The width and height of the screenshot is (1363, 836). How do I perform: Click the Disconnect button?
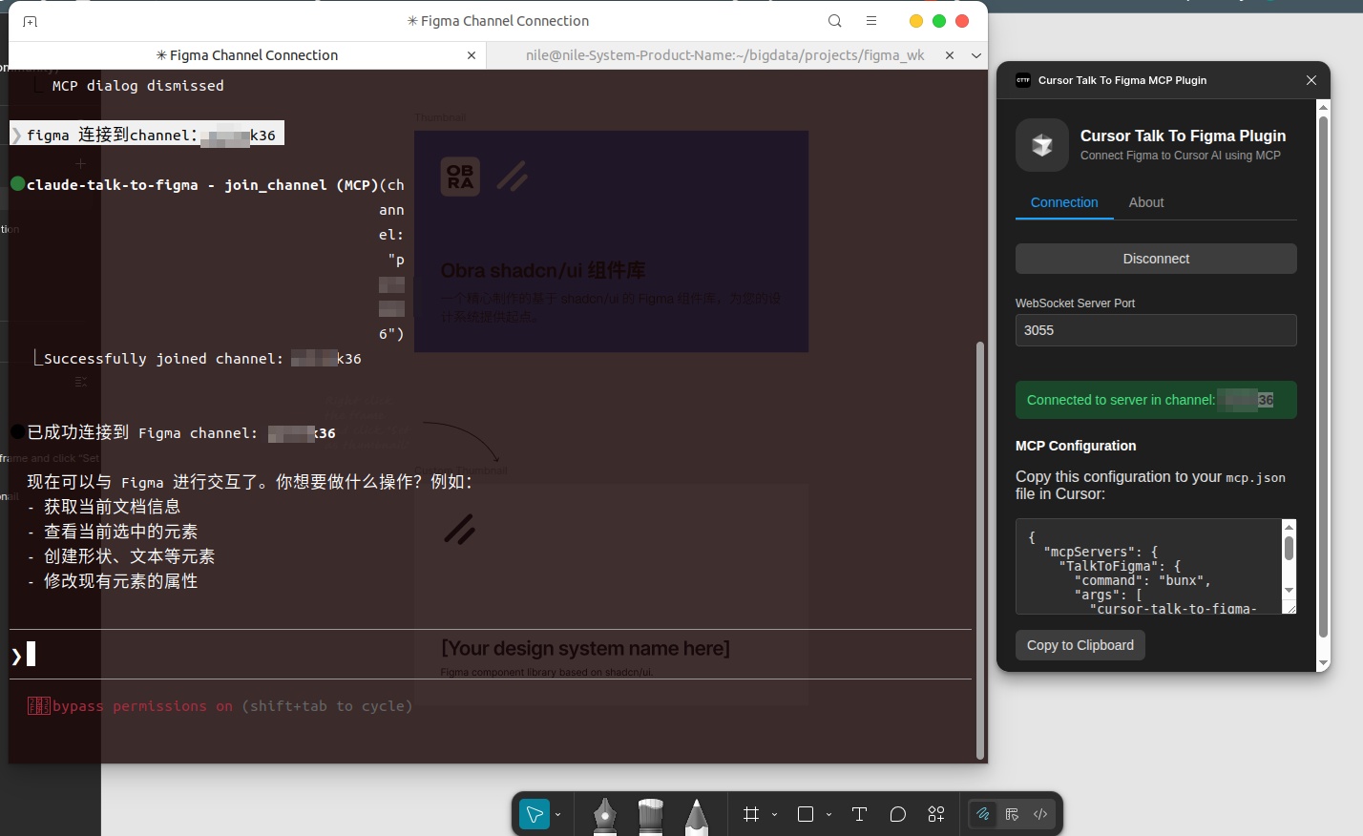[x=1156, y=259]
